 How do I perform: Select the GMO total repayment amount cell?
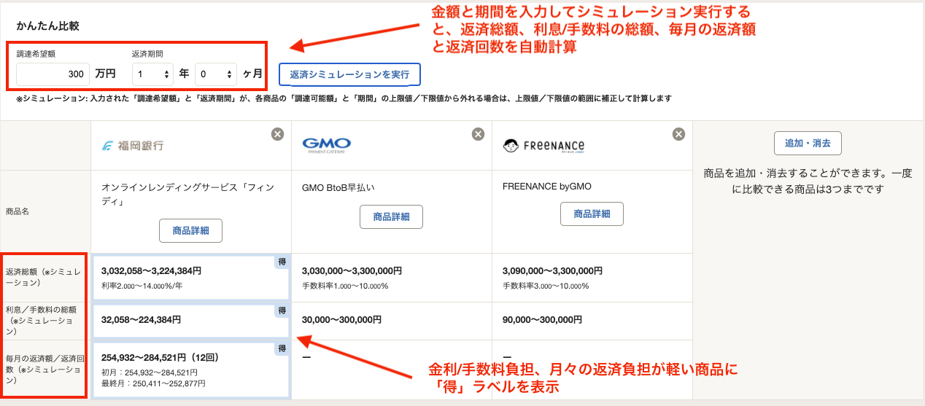click(391, 277)
